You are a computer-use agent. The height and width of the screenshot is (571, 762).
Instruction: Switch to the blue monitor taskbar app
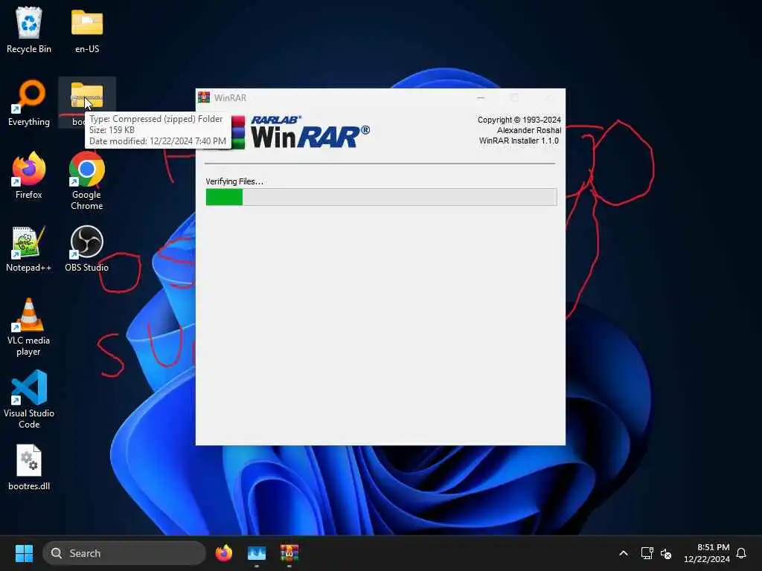click(x=257, y=553)
